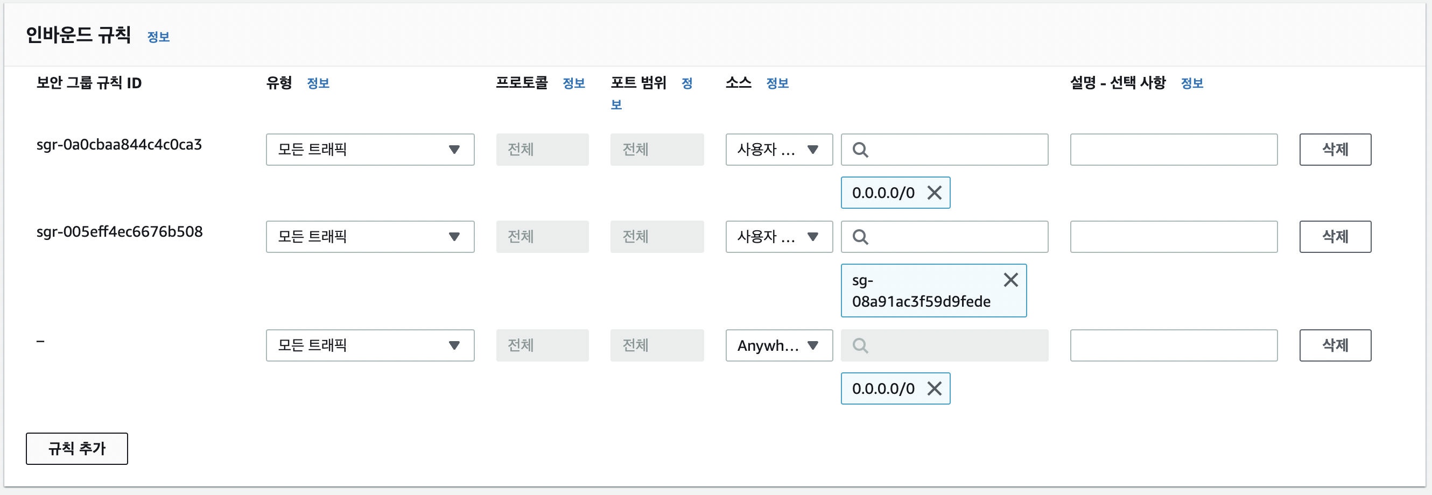Click description field in the Anywhere rule row
Image resolution: width=1432 pixels, height=495 pixels.
pyautogui.click(x=1174, y=345)
